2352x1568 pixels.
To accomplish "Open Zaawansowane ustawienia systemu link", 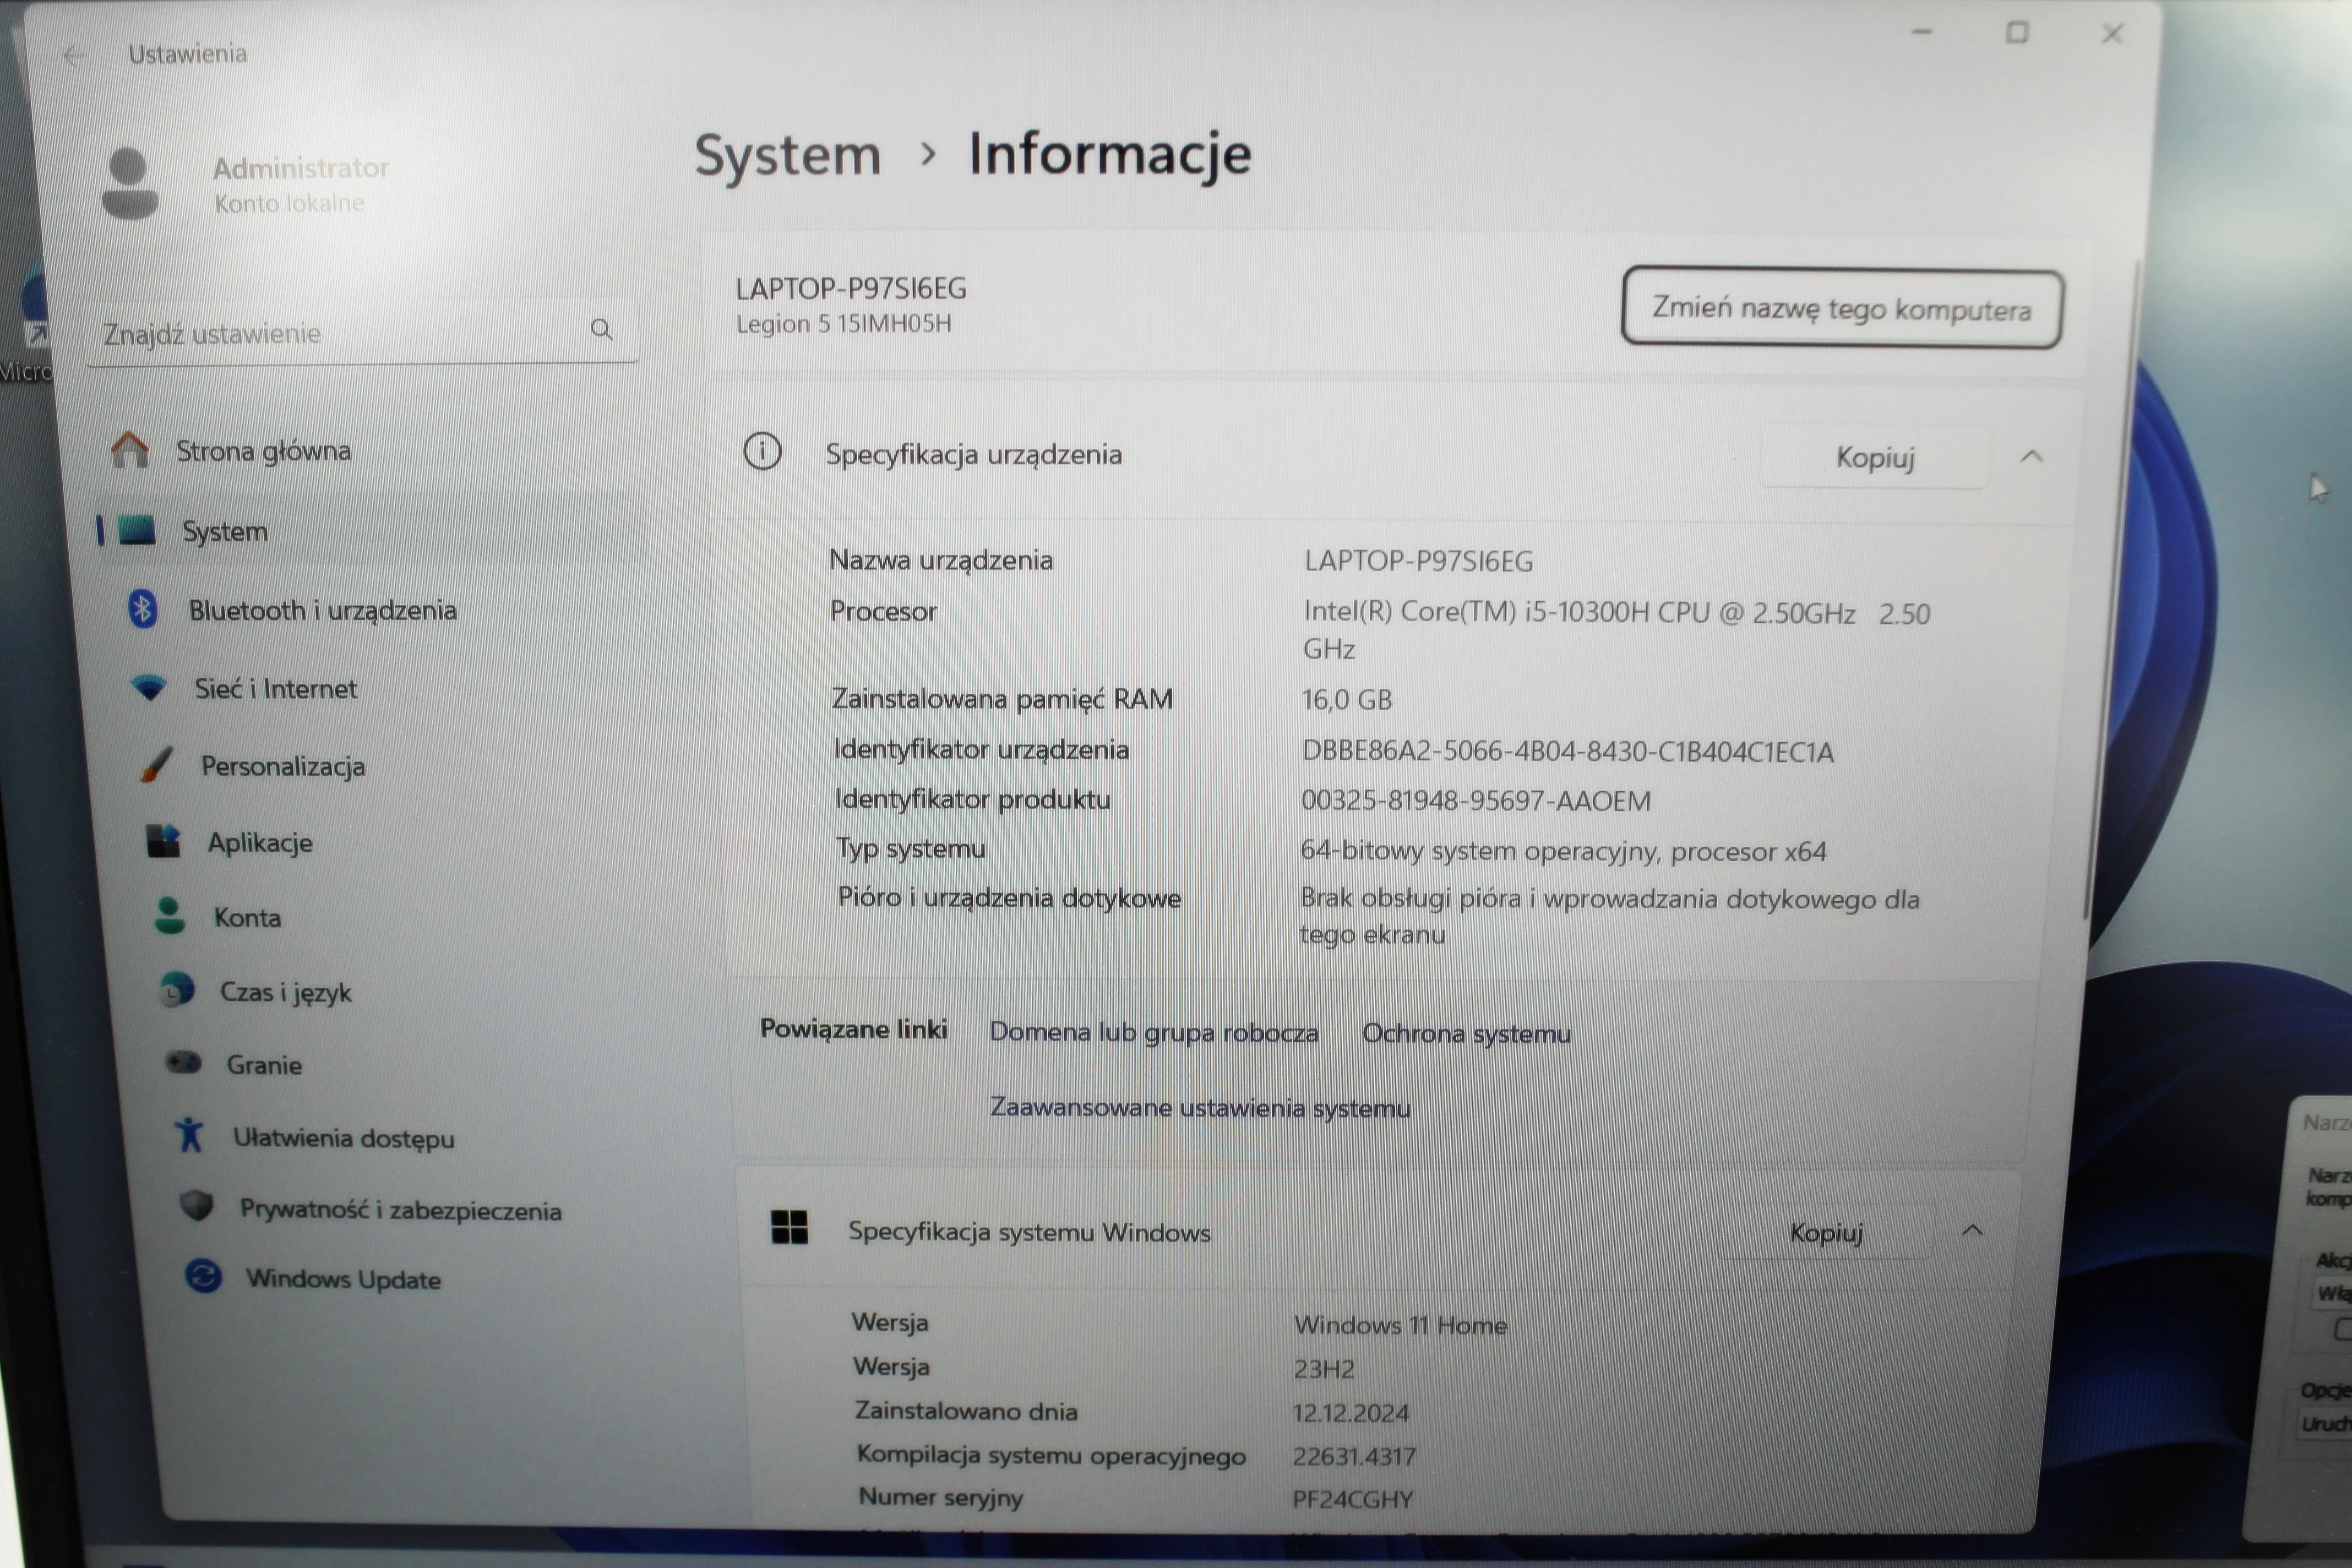I will (x=1200, y=1108).
